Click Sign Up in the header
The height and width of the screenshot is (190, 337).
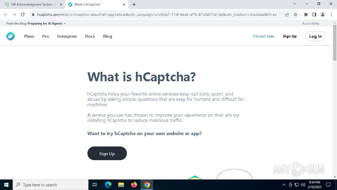point(290,36)
